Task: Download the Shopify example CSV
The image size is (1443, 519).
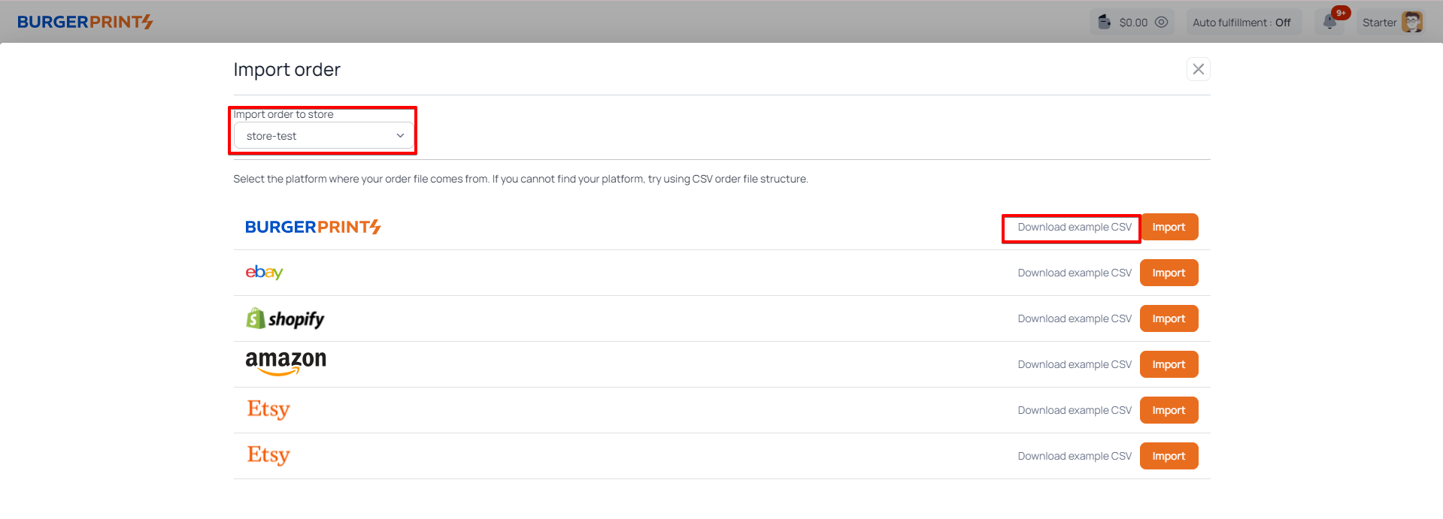Action: pos(1074,318)
